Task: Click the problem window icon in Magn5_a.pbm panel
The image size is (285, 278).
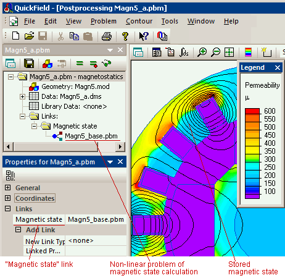Action: pyautogui.click(x=10, y=64)
